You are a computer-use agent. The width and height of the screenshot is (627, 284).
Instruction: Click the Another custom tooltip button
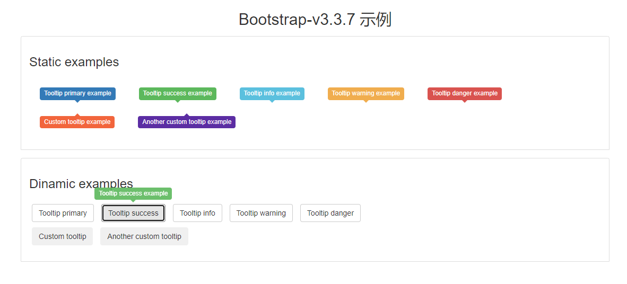pyautogui.click(x=144, y=236)
